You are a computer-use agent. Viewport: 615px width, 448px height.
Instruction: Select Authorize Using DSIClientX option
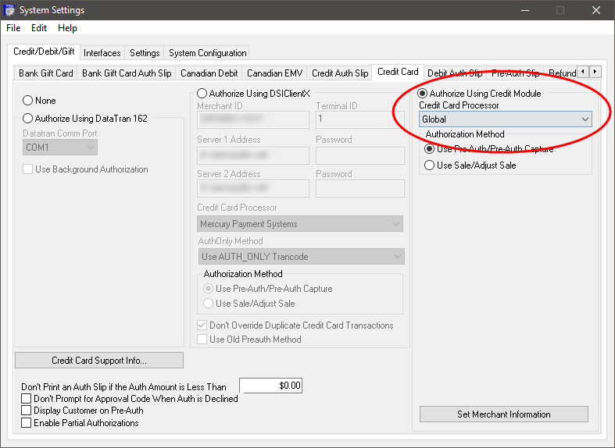[202, 94]
